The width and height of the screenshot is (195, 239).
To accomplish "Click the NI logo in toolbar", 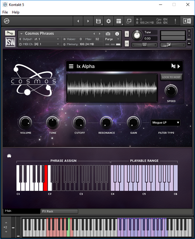I will point(187,21).
